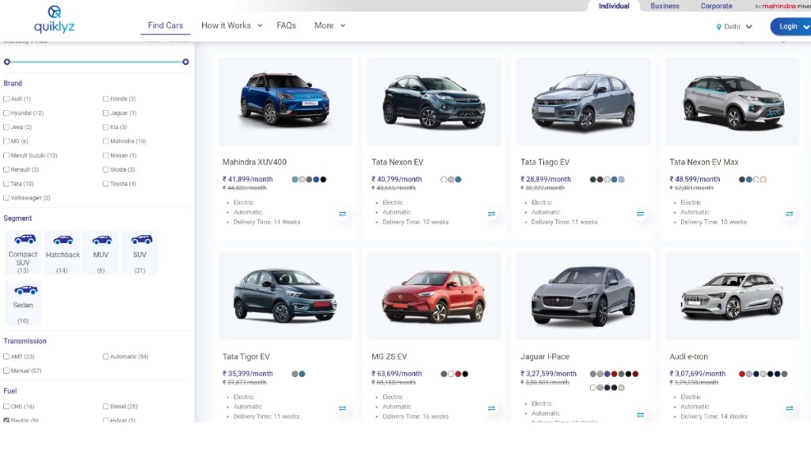
Task: Open the FAQs page
Action: click(286, 25)
